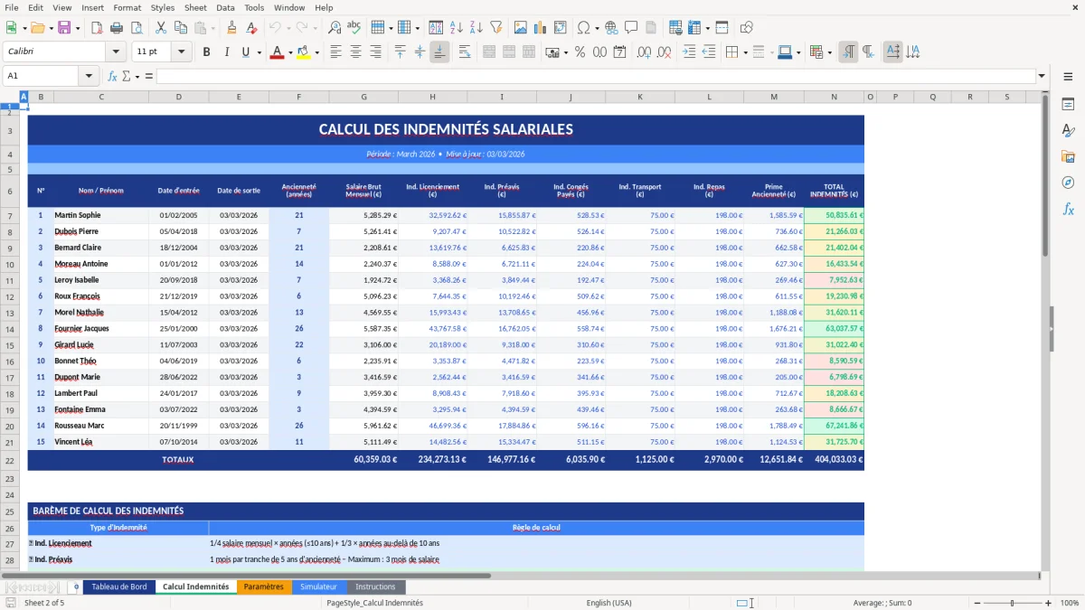
Task: Open the AutoFilter icon
Action: (495, 28)
